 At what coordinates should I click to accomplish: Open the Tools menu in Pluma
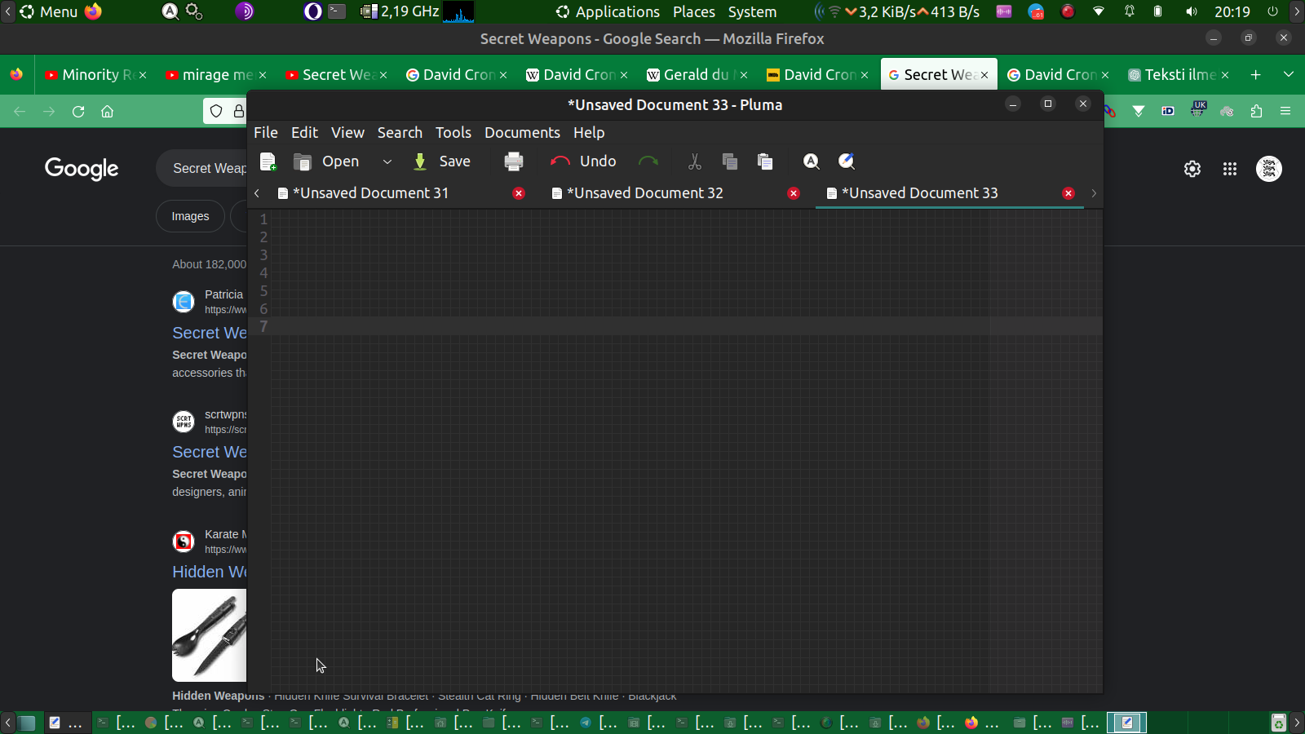pyautogui.click(x=453, y=132)
